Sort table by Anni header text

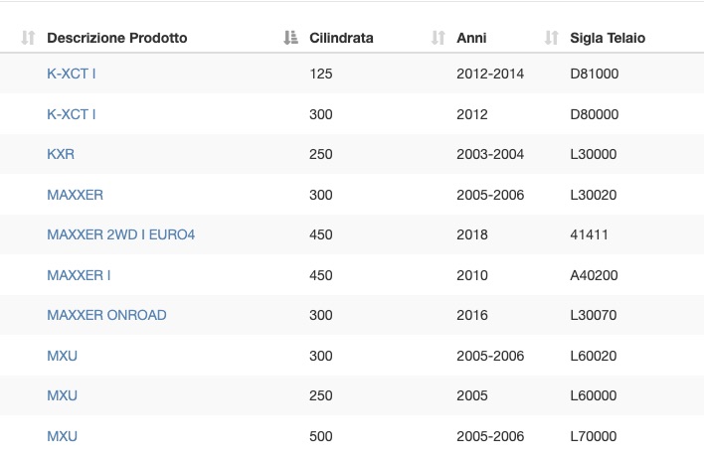click(471, 38)
